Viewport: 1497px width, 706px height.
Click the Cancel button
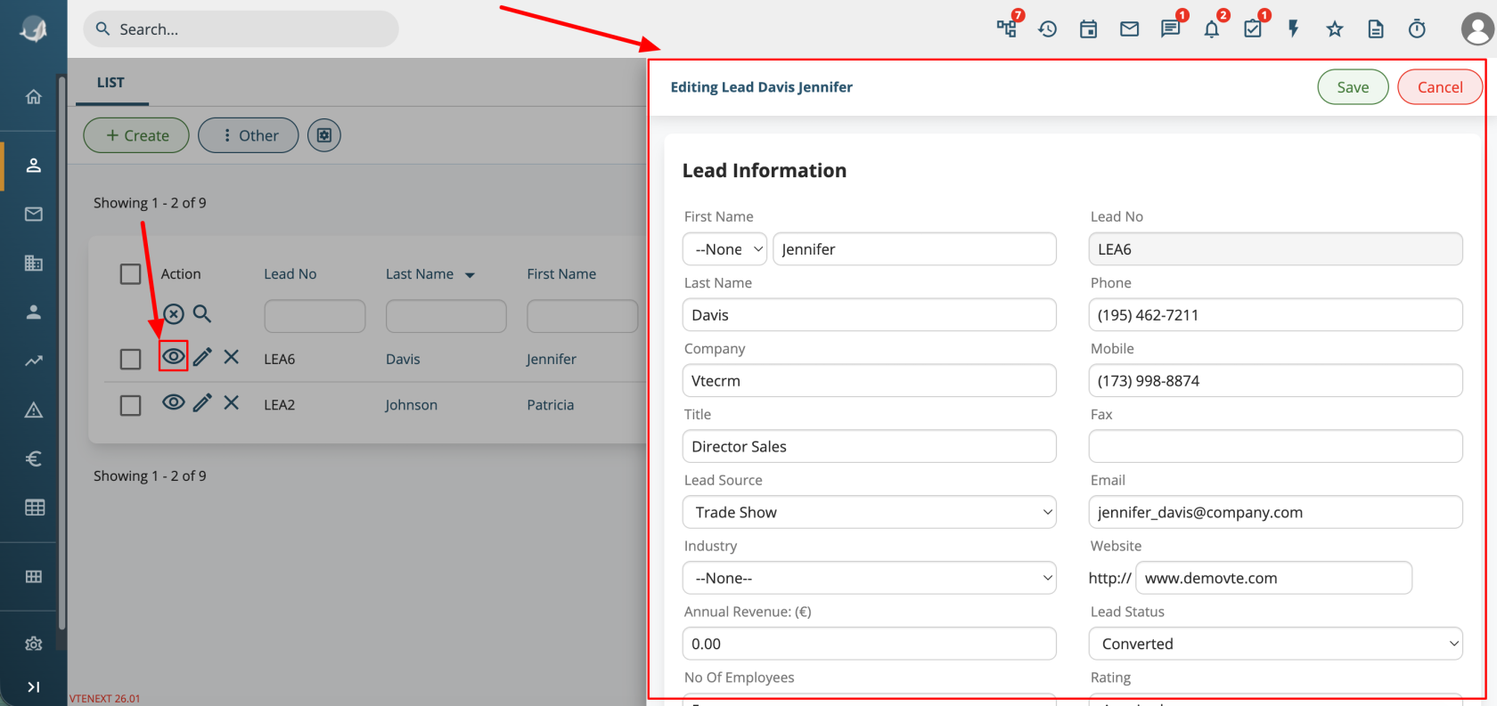1440,87
